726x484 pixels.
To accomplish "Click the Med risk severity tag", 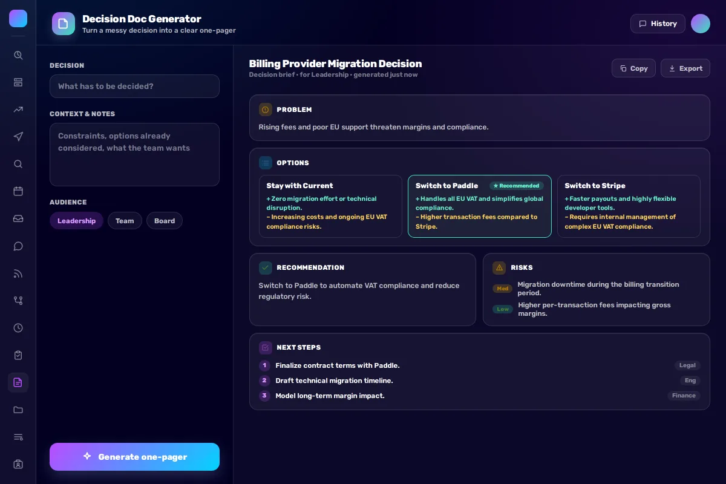I will (503, 289).
